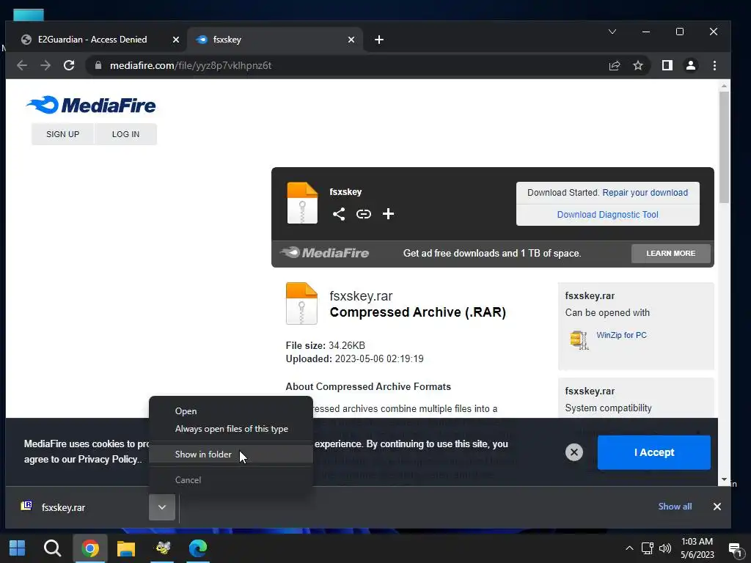Open the Privacy Policy link

tap(109, 460)
